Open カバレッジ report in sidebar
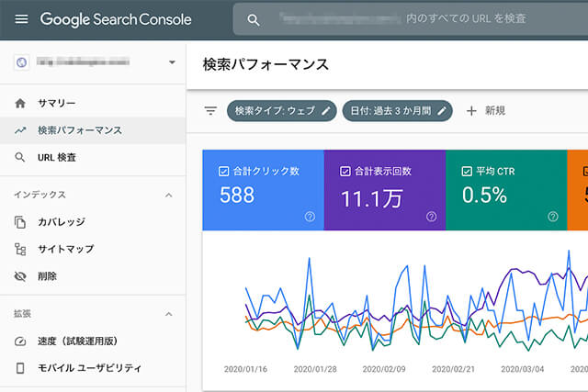The width and height of the screenshot is (588, 392). point(61,222)
